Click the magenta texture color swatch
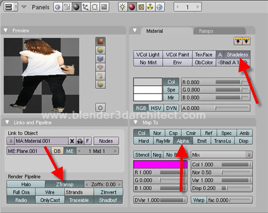Screen dimensions: 268x213 (x=160, y=164)
